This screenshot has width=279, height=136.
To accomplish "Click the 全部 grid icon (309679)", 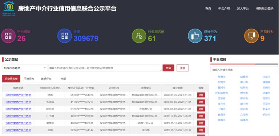I will click(65, 36).
